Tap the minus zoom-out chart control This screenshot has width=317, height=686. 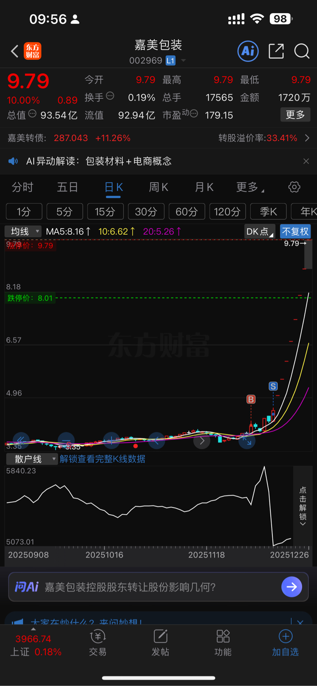click(66, 440)
